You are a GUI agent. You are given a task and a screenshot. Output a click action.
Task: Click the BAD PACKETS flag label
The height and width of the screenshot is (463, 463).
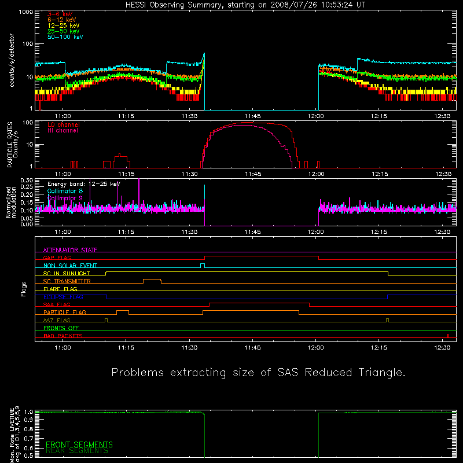(63, 336)
